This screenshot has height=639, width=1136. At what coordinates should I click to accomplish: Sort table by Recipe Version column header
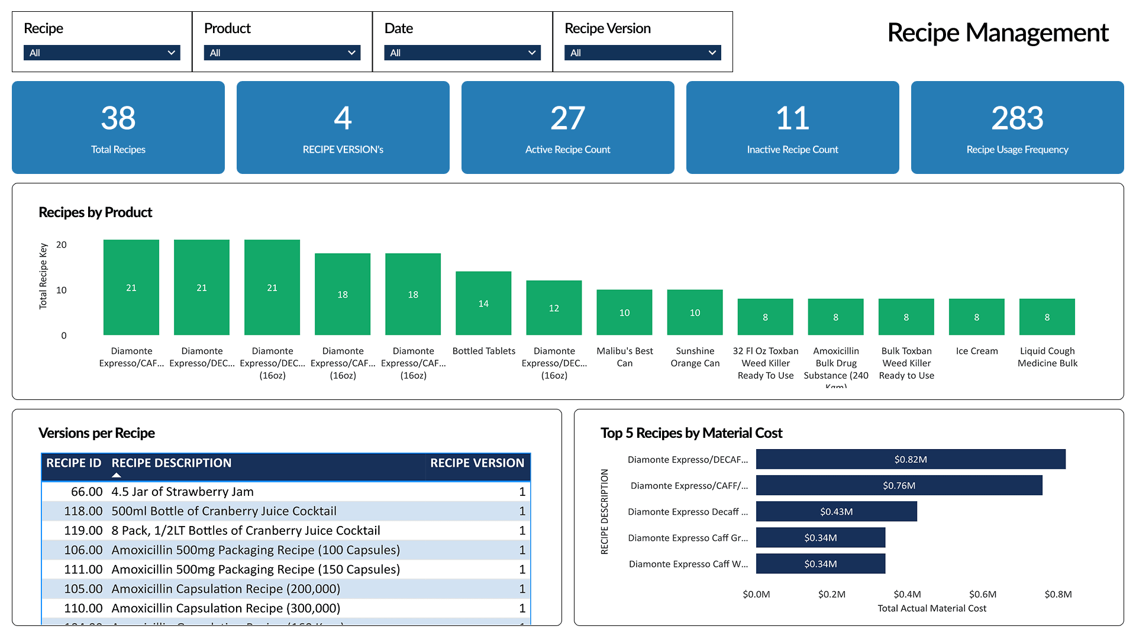(x=477, y=463)
